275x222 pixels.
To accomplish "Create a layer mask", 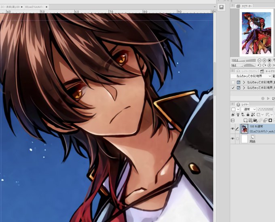I will (270, 120).
